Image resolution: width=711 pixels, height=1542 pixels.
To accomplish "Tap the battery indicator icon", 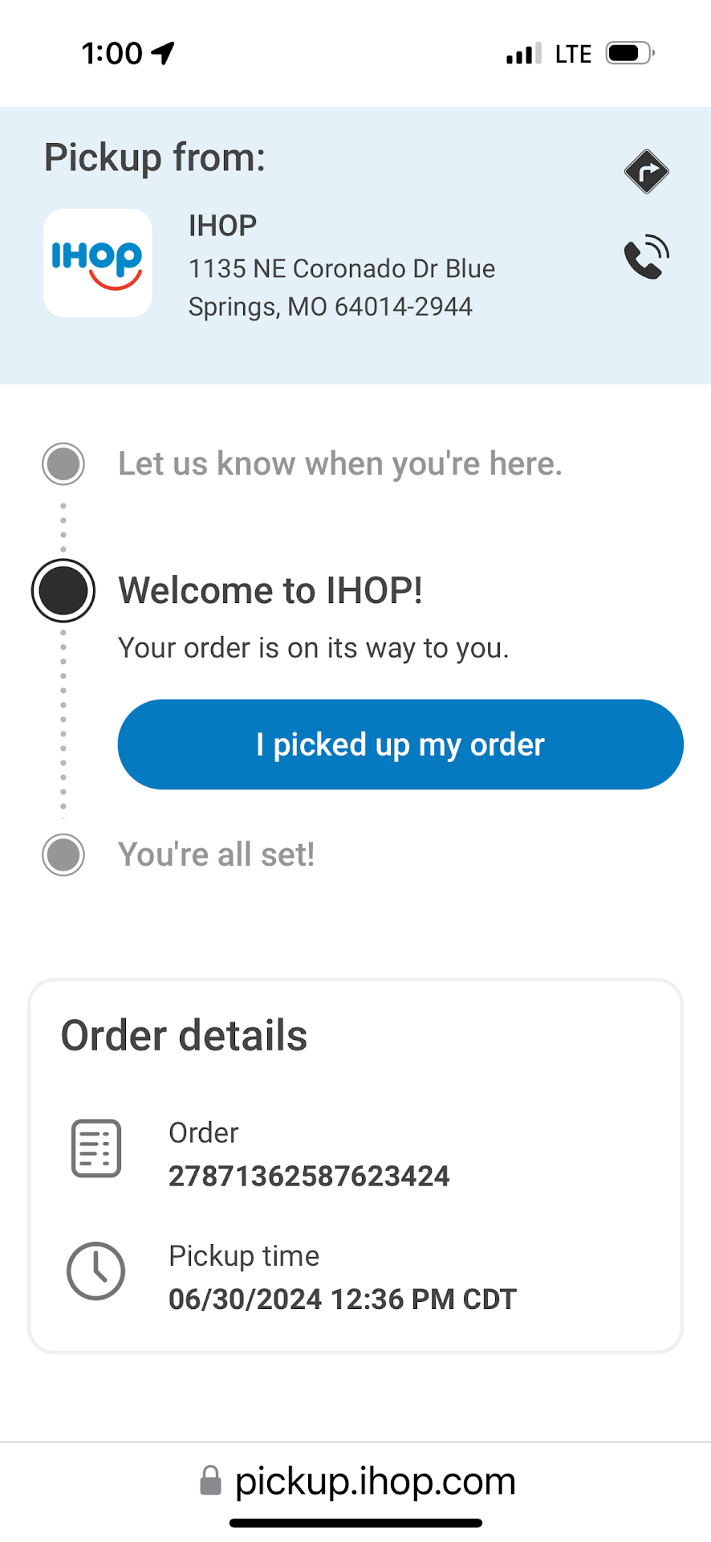I will 630,53.
